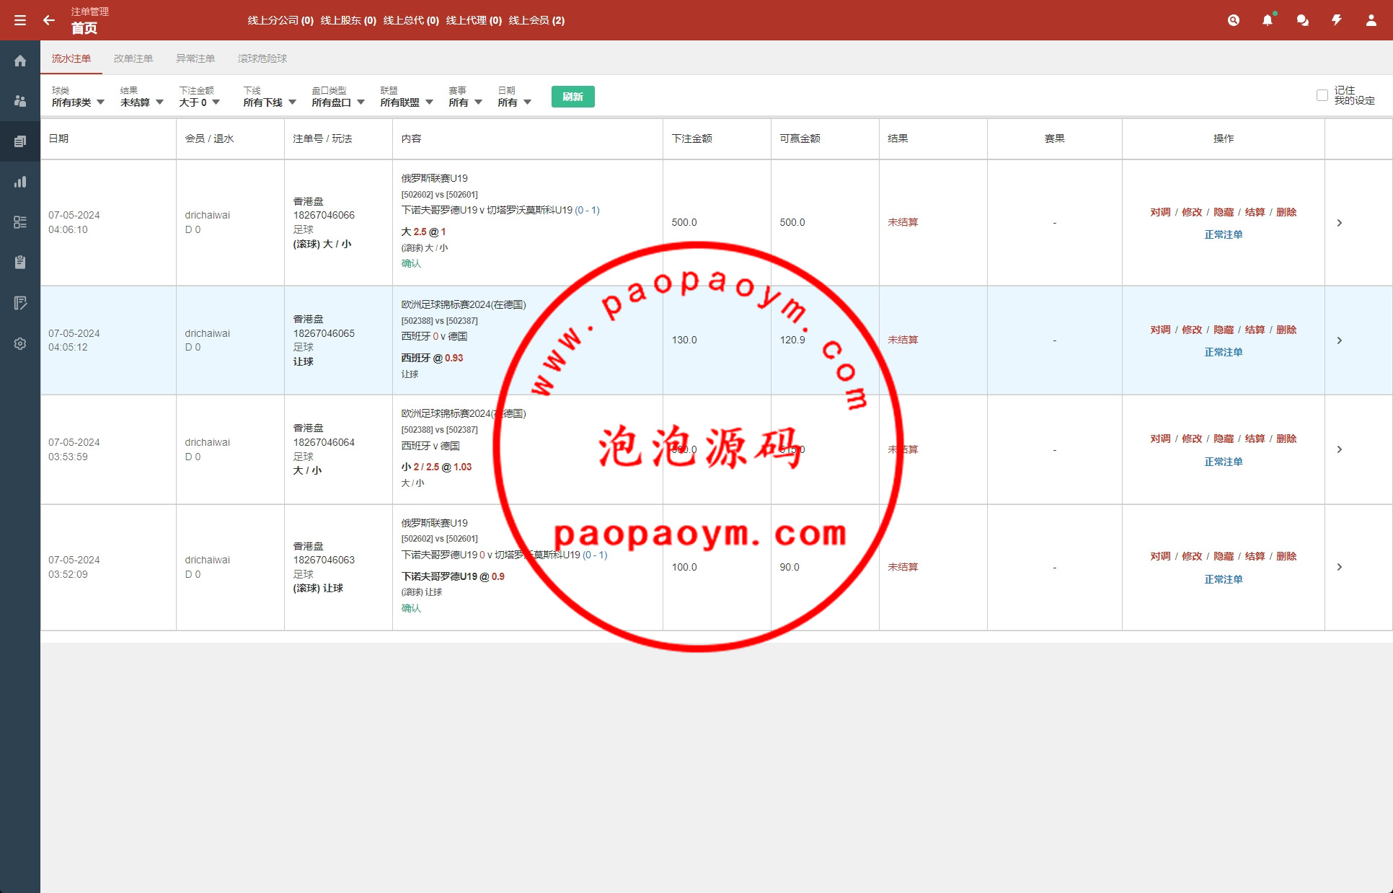The image size is (1393, 893).
Task: Switch to the 异常注单 tab
Action: click(195, 58)
